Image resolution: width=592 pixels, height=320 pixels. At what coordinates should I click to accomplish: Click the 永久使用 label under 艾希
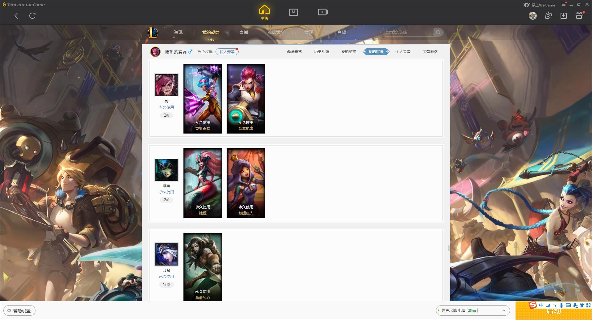166,277
